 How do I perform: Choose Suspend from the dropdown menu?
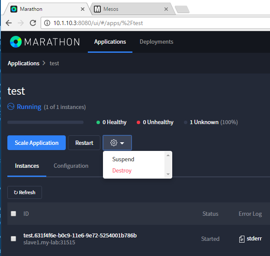point(123,159)
